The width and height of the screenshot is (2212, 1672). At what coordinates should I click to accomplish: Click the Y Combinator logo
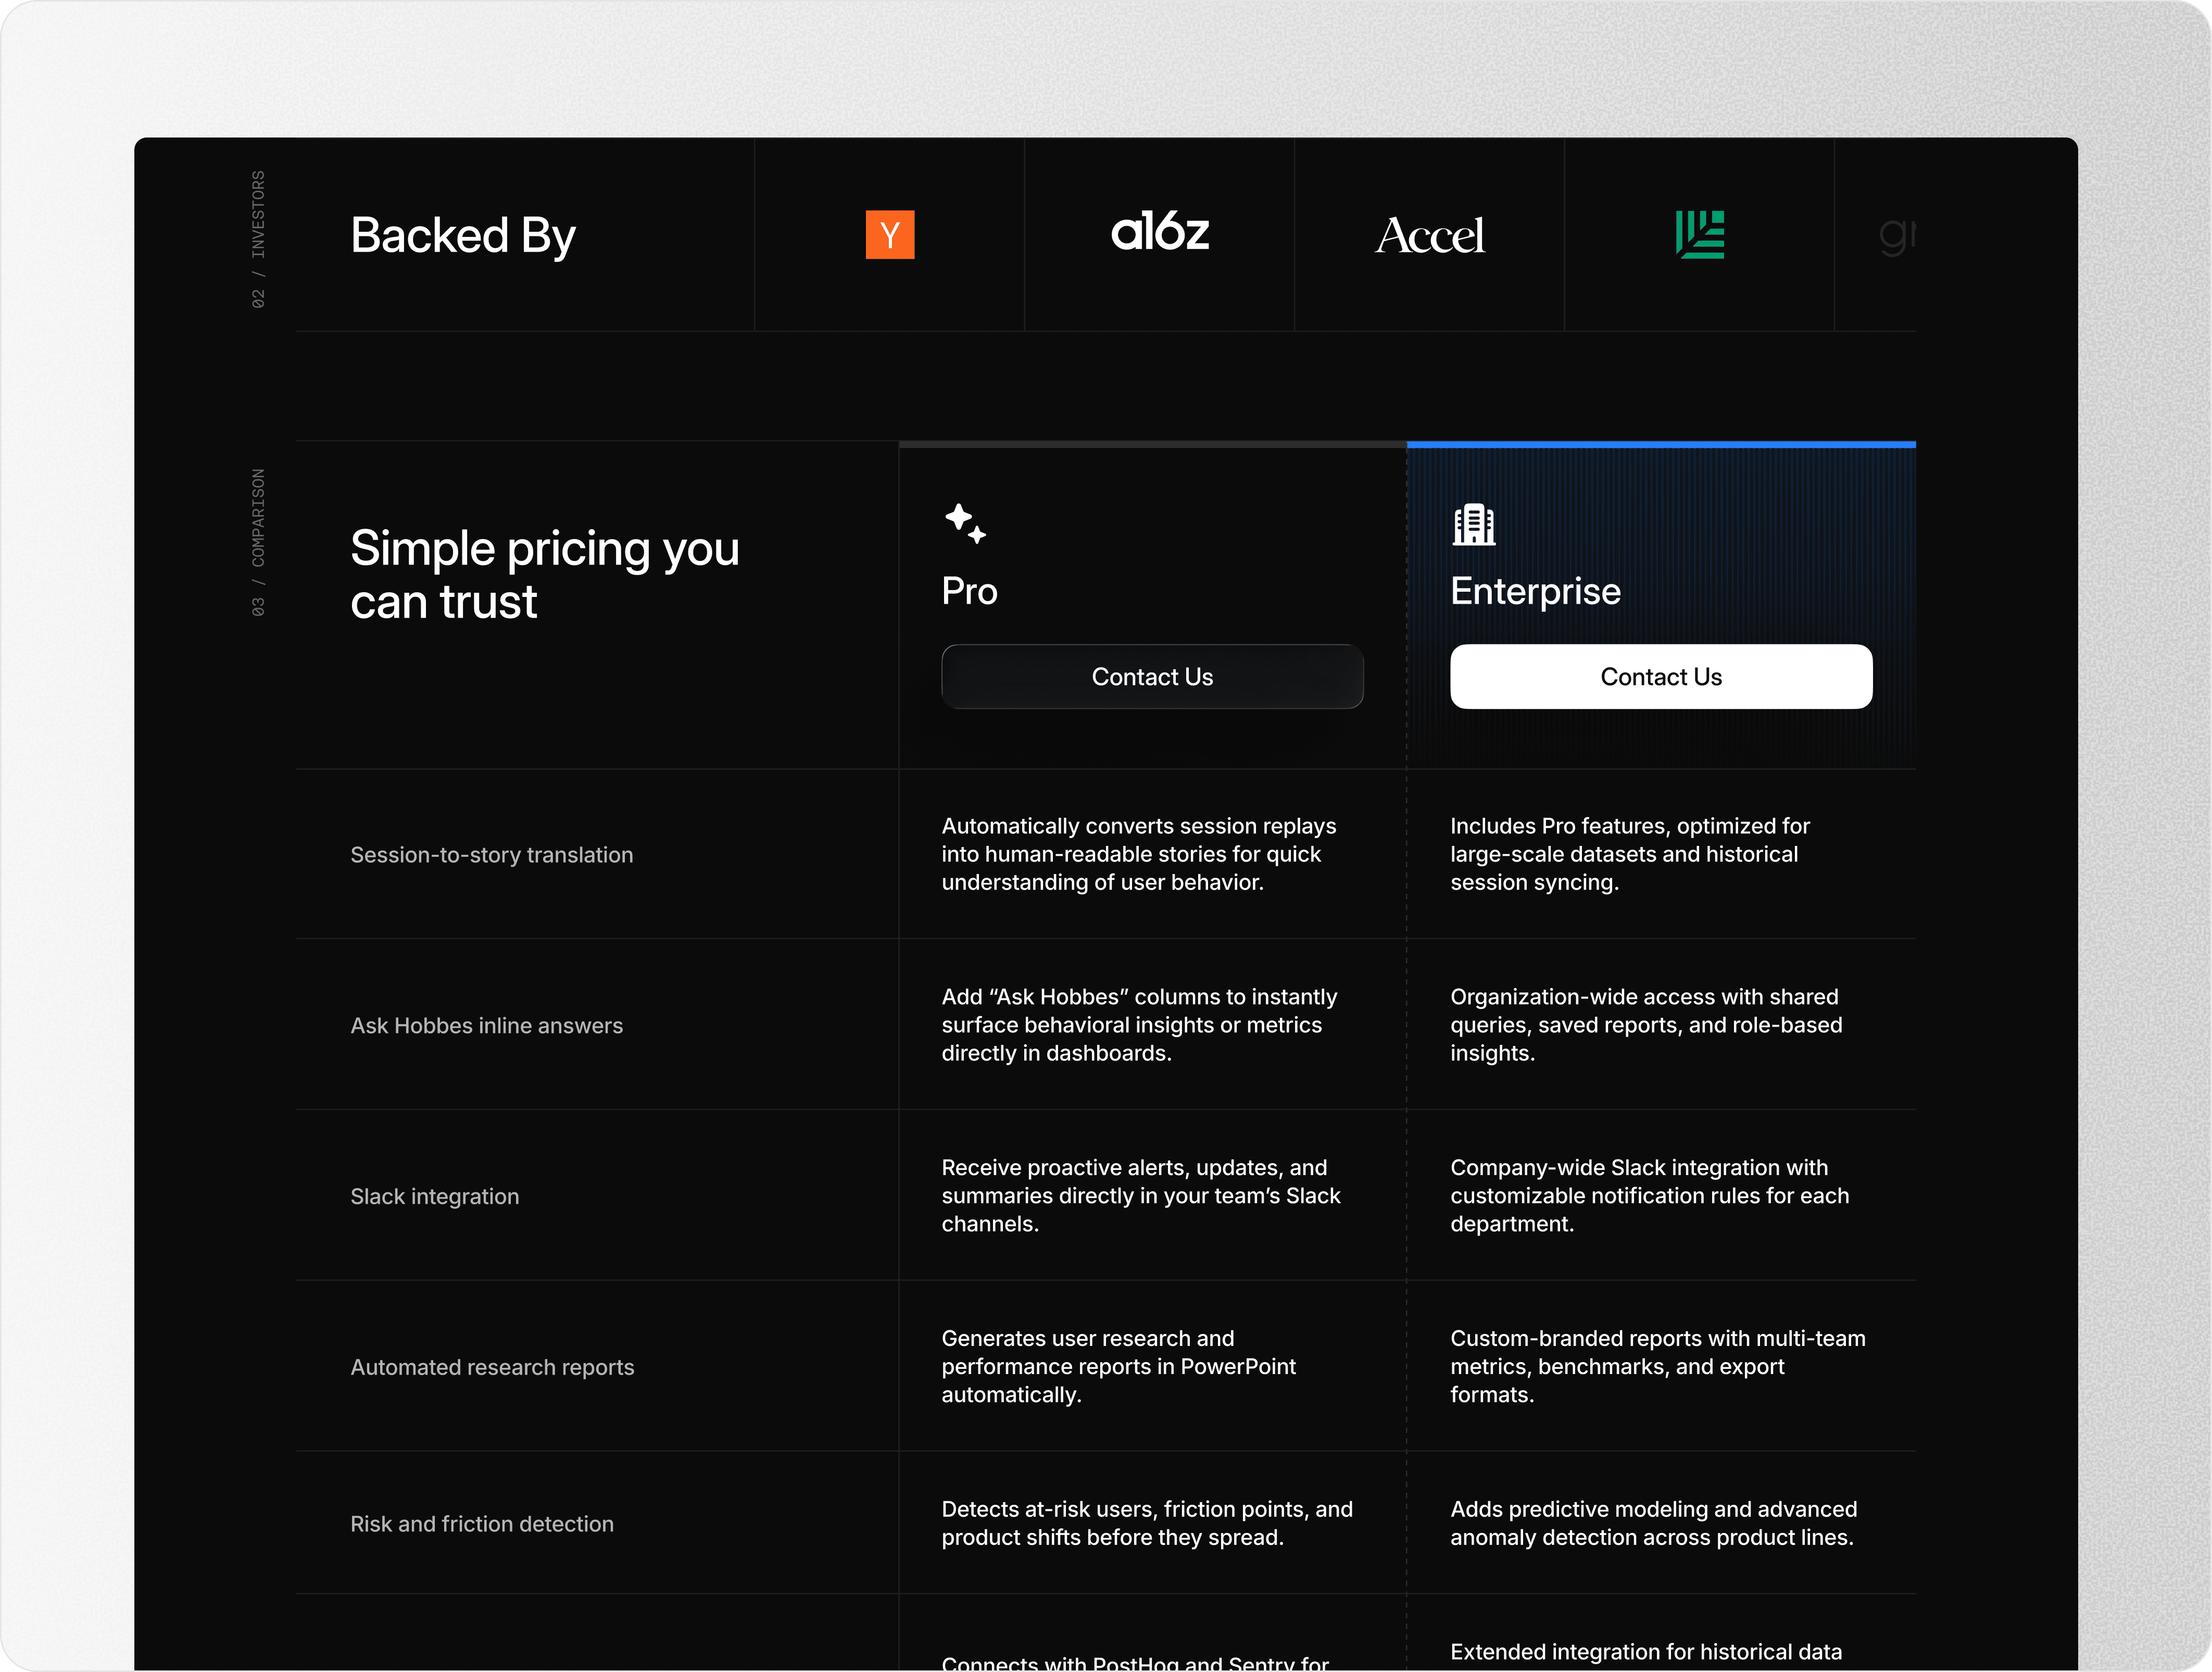[889, 235]
